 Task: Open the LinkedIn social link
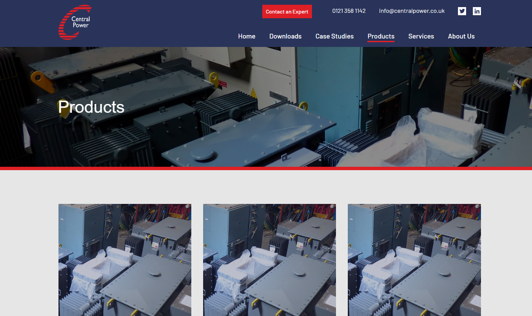[x=477, y=11]
